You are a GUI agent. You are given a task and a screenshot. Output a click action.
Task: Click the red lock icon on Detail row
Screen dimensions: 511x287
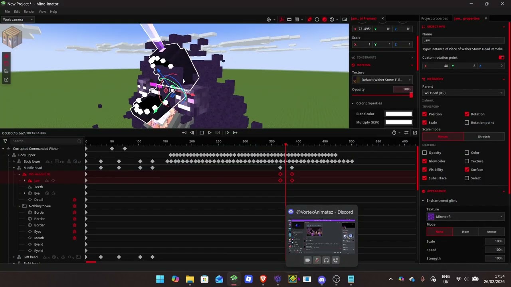click(74, 200)
